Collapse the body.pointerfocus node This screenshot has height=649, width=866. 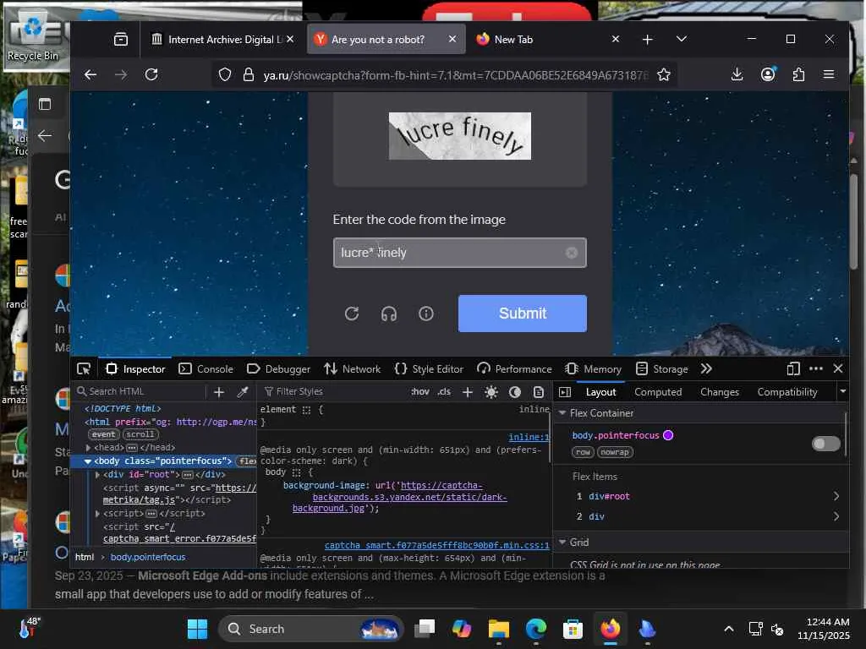[x=88, y=461]
